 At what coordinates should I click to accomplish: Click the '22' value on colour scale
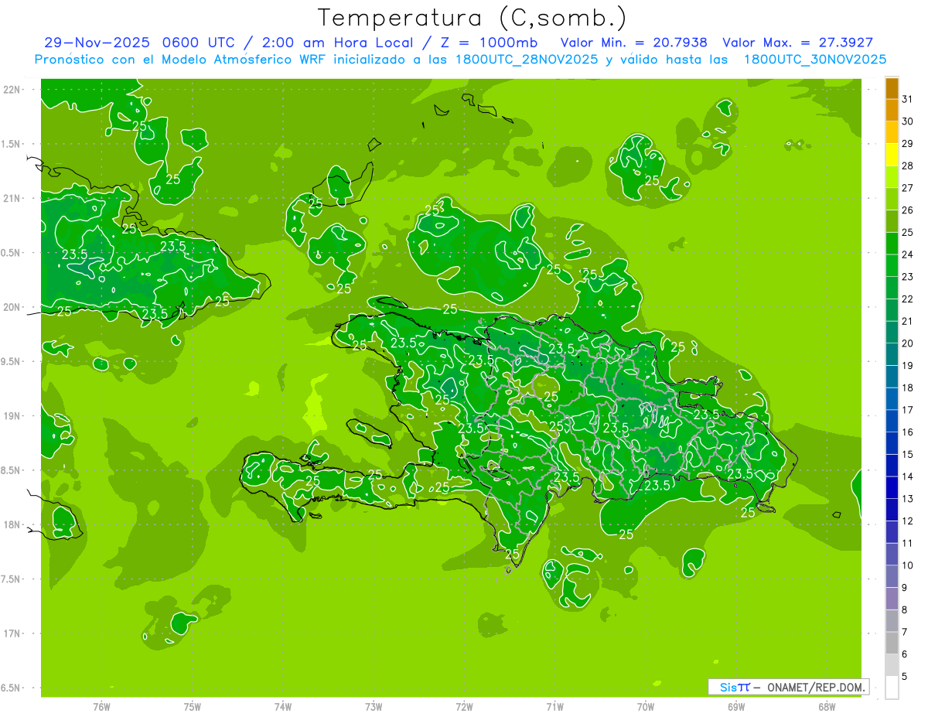pyautogui.click(x=907, y=299)
